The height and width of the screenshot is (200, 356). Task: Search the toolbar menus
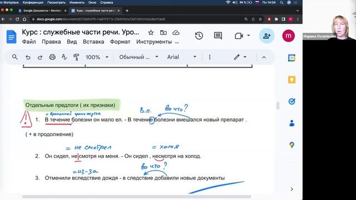15,57
